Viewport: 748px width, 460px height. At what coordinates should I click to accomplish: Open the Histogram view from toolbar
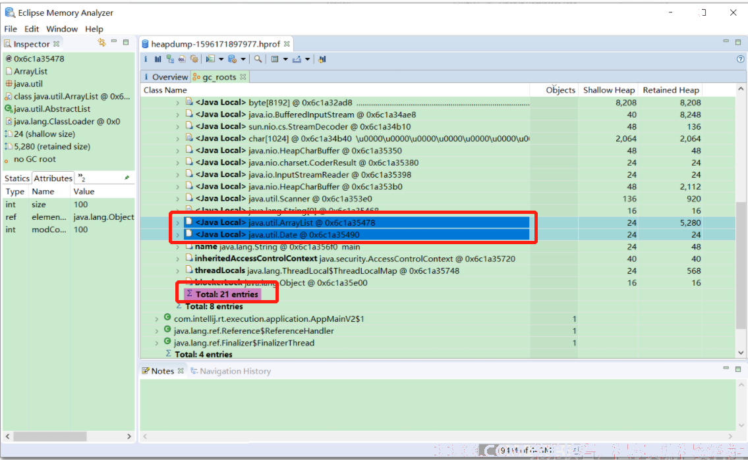(x=158, y=59)
